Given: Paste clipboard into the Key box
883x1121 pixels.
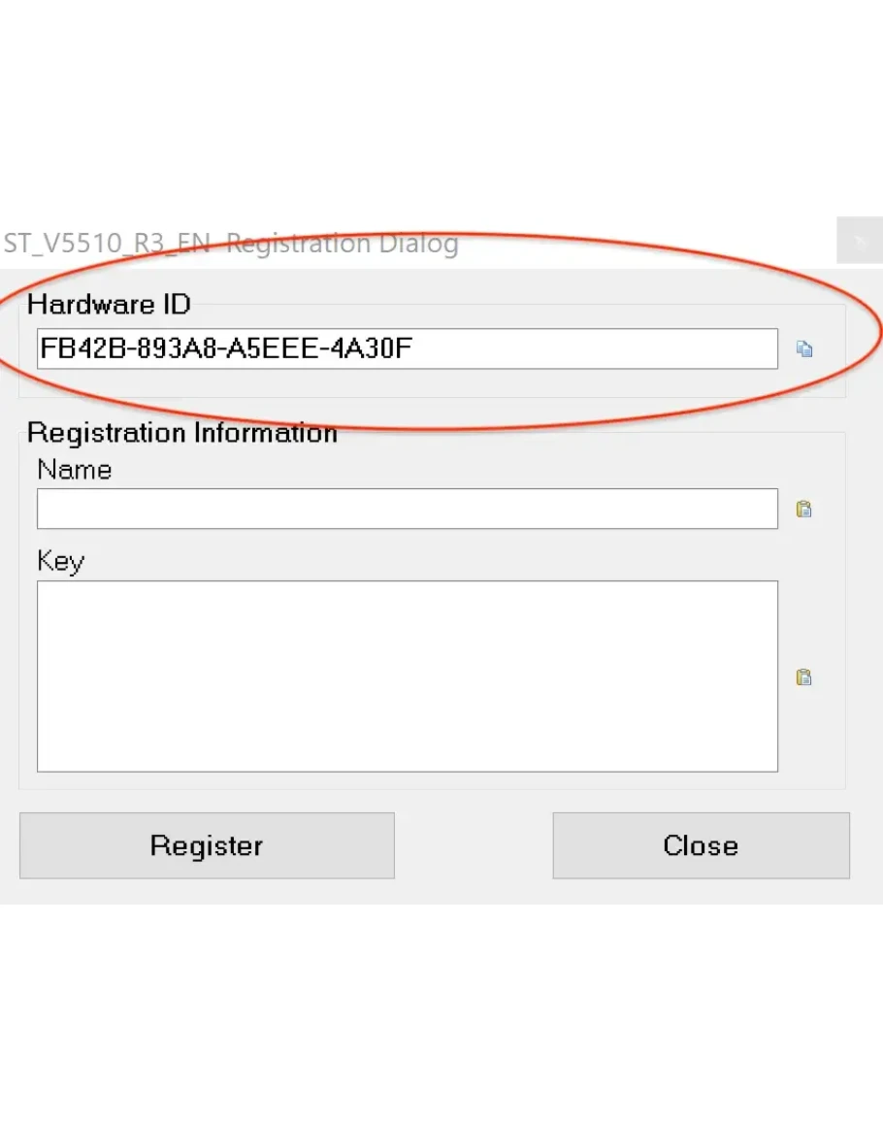Looking at the screenshot, I should point(803,677).
